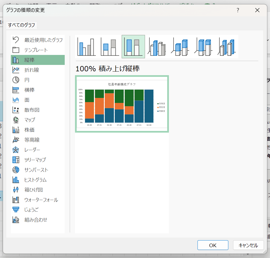Select the stacked column chart subtype icon
Image resolution: width=270 pixels, height=258 pixels.
[x=110, y=47]
